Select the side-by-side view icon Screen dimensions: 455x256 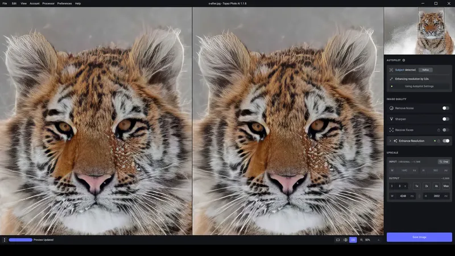coord(353,240)
